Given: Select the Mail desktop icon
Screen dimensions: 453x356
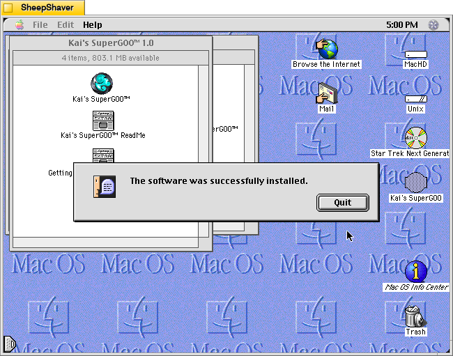Looking at the screenshot, I should click(326, 93).
